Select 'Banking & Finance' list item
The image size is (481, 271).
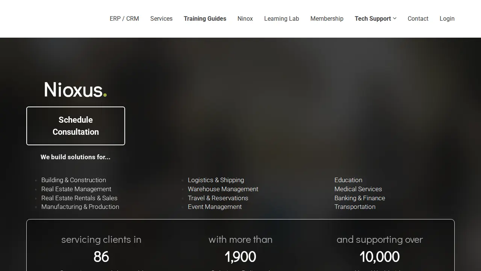360,198
